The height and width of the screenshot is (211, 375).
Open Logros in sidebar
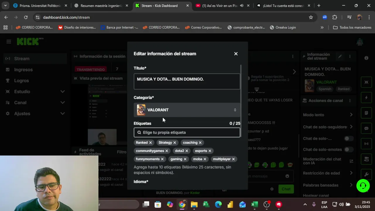tap(35, 81)
